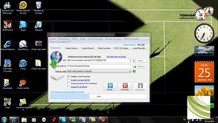Image resolution: width=218 pixels, height=123 pixels.
Task: Click the ES language indicator in tray
Action: 185,120
